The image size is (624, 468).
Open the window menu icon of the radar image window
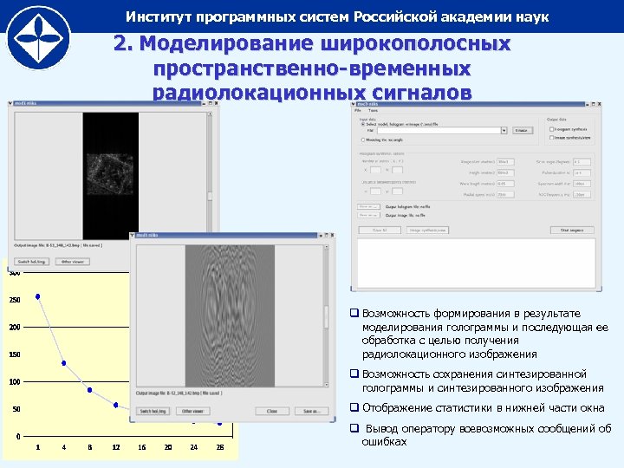(10, 103)
